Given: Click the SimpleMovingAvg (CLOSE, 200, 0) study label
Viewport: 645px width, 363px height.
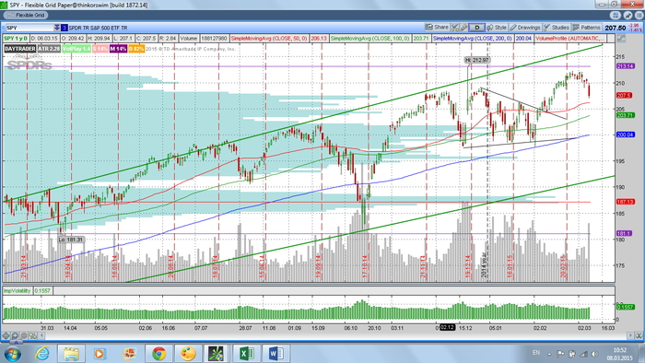Looking at the screenshot, I should point(472,38).
